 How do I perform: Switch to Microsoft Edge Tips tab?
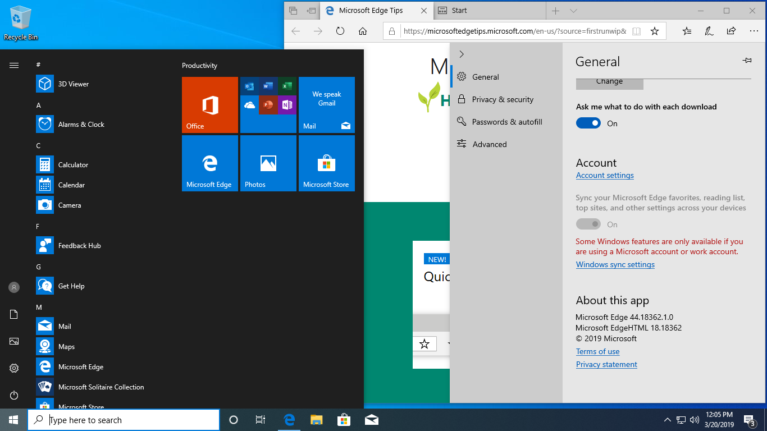coord(371,11)
